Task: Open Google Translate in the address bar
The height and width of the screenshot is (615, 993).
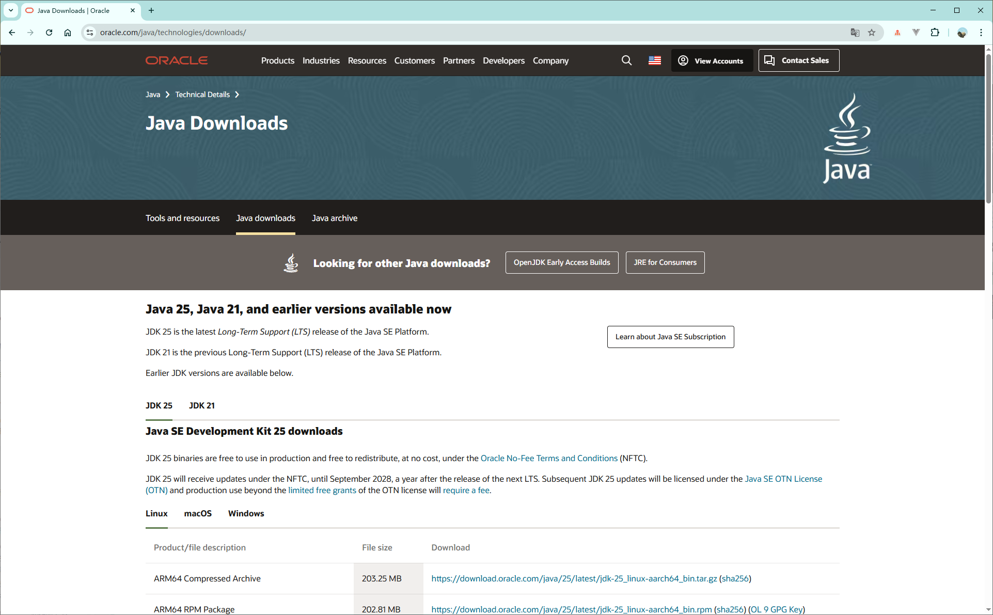Action: click(x=855, y=32)
